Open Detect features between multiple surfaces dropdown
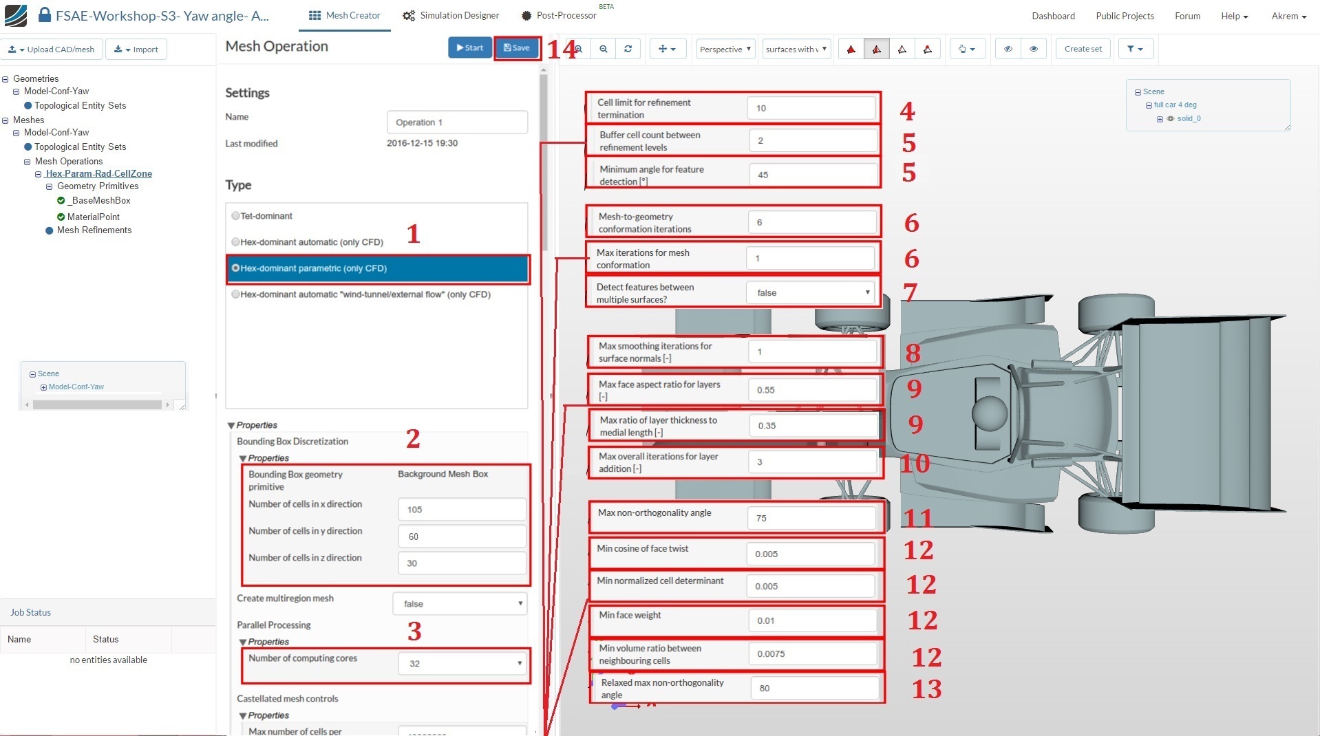Viewport: 1320px width, 736px height. 811,293
